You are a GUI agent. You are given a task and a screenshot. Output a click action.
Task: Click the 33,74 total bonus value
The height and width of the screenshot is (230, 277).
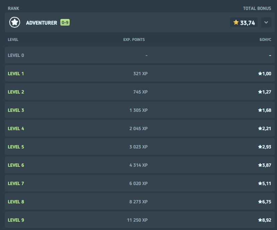[247, 23]
